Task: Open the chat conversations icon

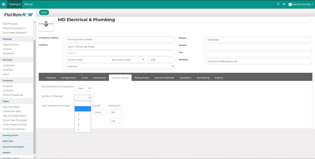Action: 284,4
